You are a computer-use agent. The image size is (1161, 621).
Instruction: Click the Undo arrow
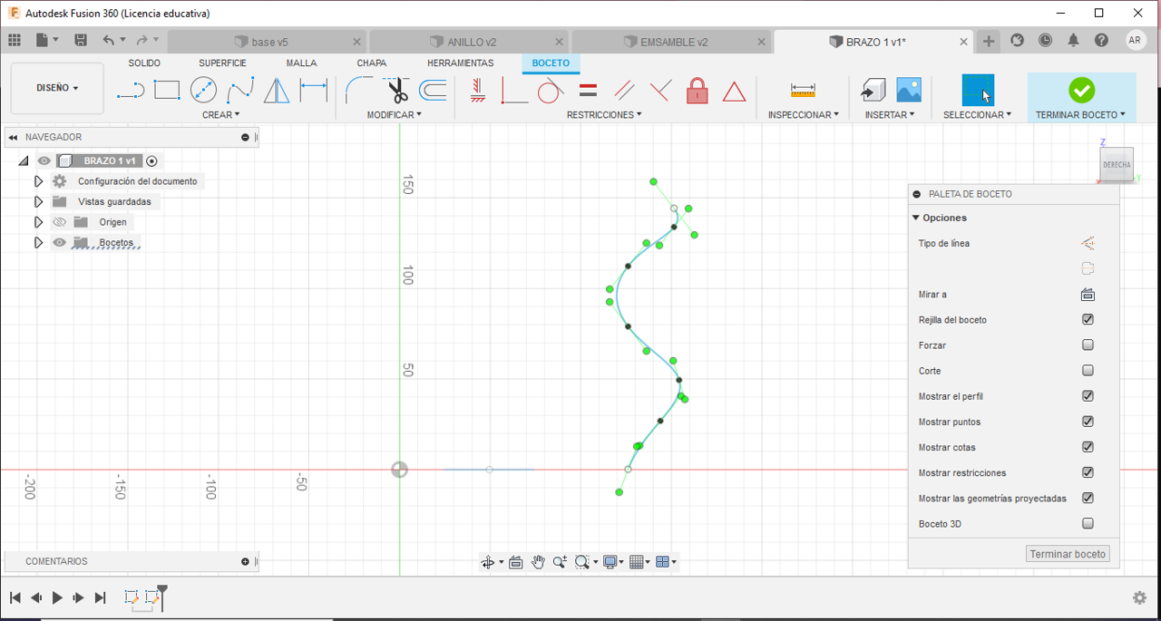point(109,40)
